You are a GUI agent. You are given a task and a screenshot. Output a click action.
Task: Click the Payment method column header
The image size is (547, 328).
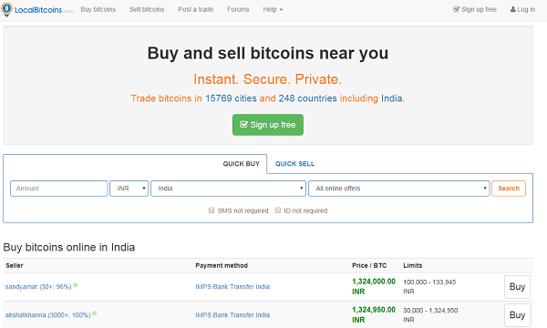coord(222,266)
